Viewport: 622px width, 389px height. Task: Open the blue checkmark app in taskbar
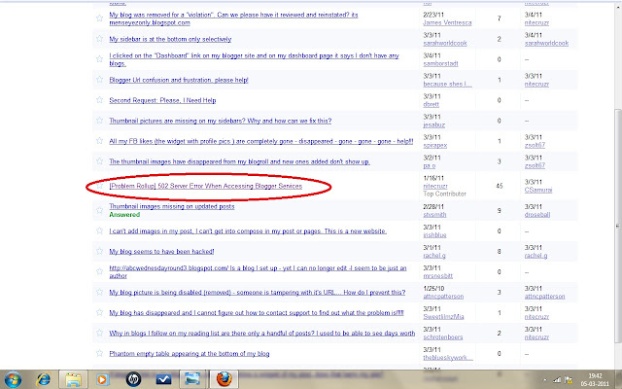click(x=163, y=379)
